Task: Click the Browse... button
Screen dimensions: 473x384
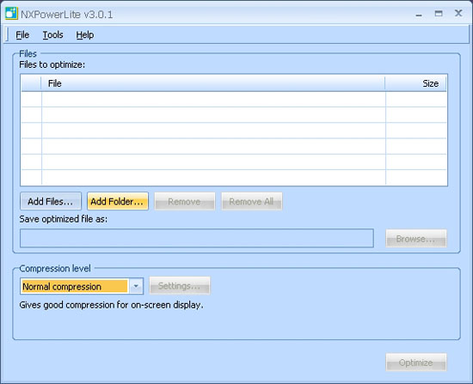Action: (x=416, y=239)
